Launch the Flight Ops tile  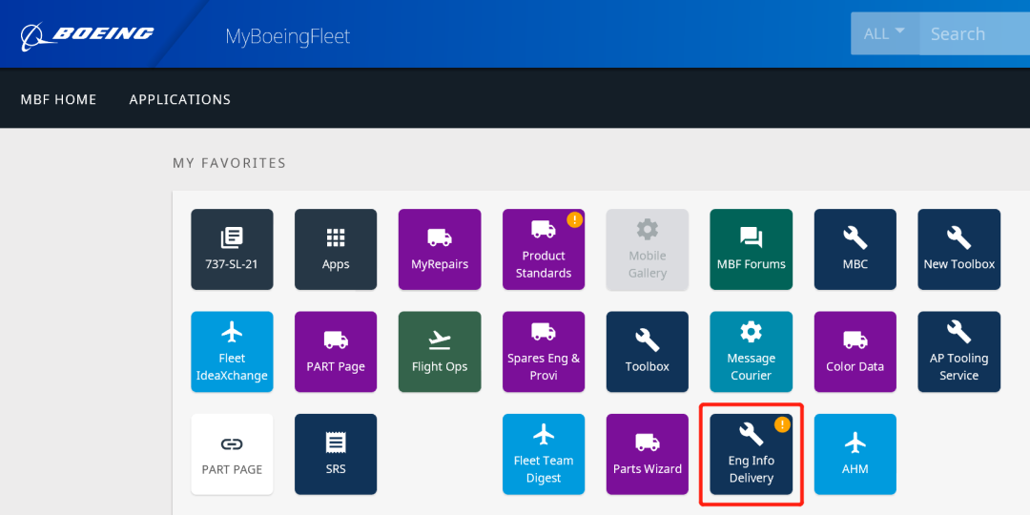click(x=440, y=352)
